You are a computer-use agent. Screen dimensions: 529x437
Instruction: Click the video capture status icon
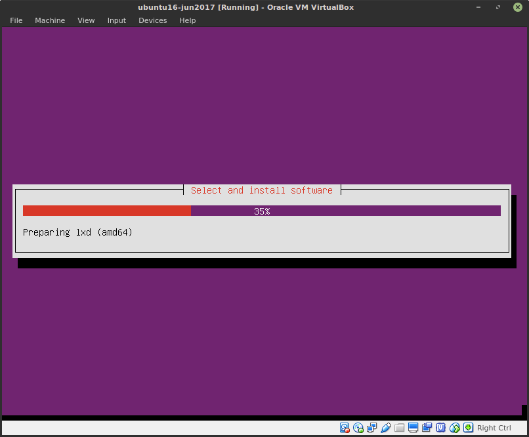(427, 427)
